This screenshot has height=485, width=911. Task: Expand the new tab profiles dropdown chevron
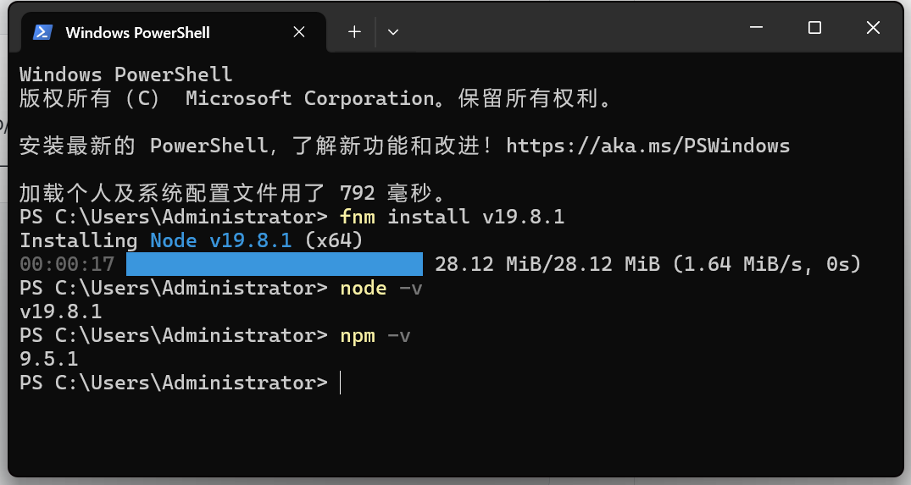[393, 32]
